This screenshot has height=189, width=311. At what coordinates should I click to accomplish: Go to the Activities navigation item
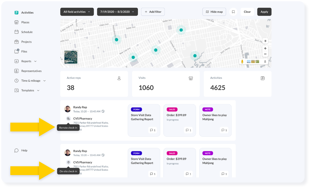[x=16, y=12]
